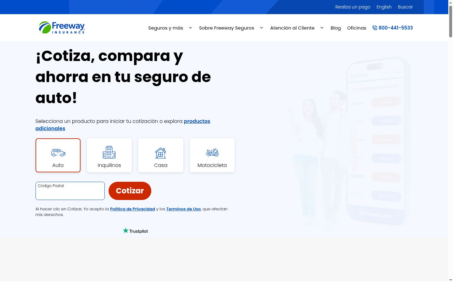Select the Motocicleta motorcycle icon
453x283 pixels.
click(x=212, y=153)
